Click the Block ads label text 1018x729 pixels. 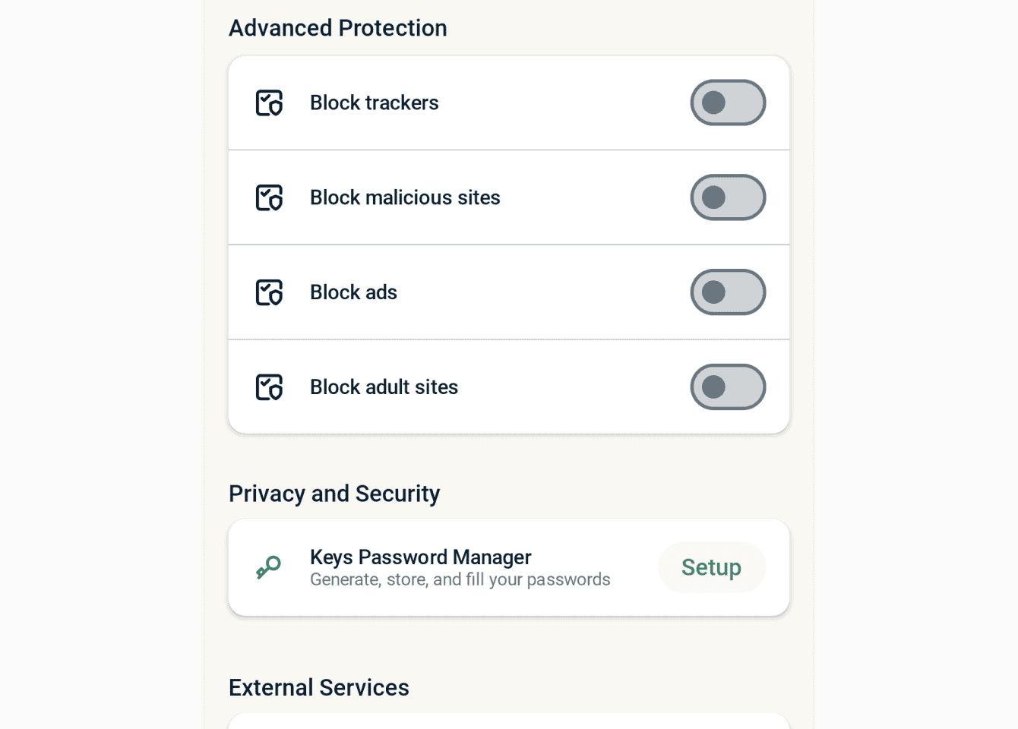[x=353, y=292]
